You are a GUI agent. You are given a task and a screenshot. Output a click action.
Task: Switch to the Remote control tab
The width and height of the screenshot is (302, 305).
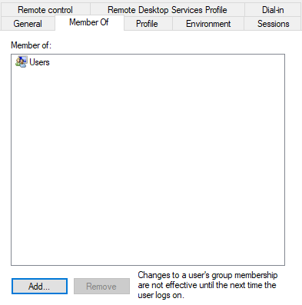(45, 10)
